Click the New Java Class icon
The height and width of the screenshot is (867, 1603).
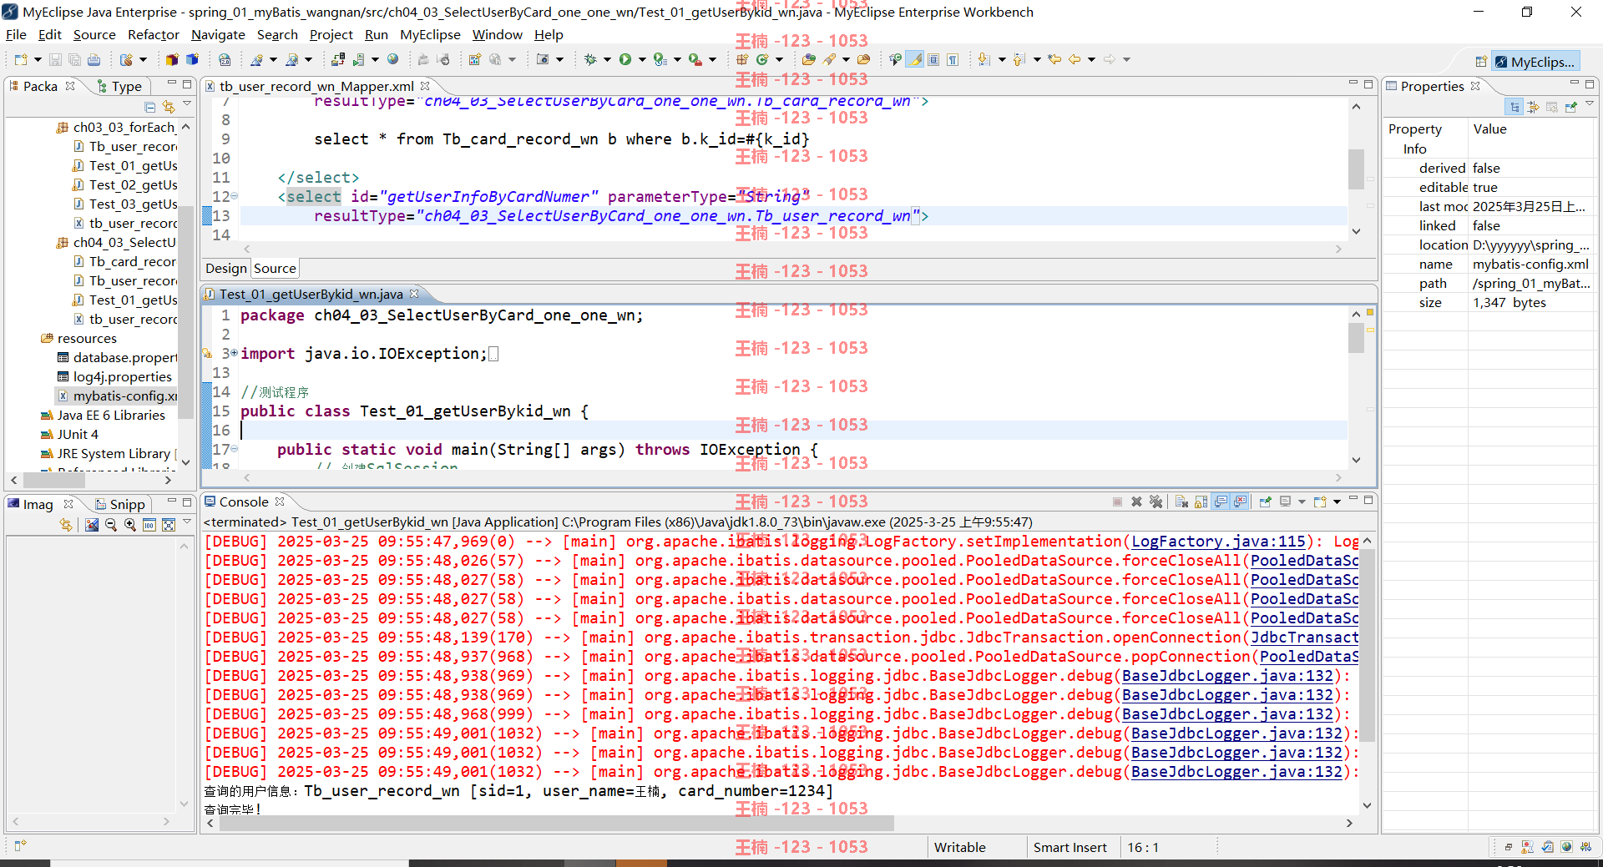pyautogui.click(x=762, y=60)
